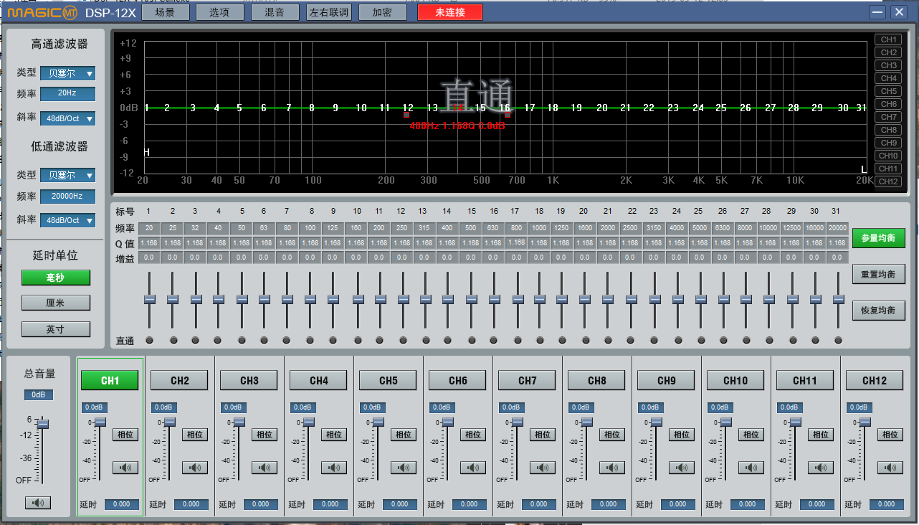The height and width of the screenshot is (525, 919).
Task: Mute CH6 with its speaker button
Action: [473, 468]
